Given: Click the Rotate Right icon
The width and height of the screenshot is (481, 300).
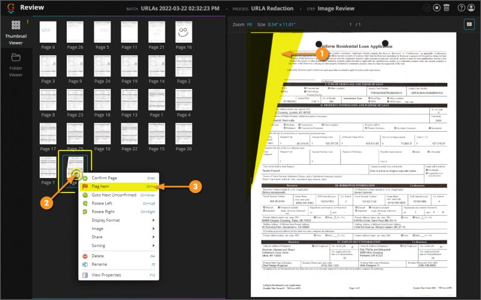Looking at the screenshot, I should pyautogui.click(x=85, y=212).
